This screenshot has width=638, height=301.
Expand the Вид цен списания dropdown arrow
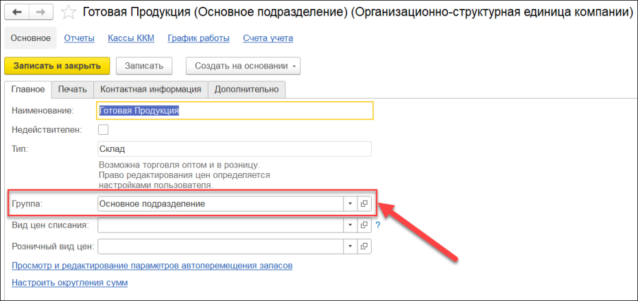[350, 224]
